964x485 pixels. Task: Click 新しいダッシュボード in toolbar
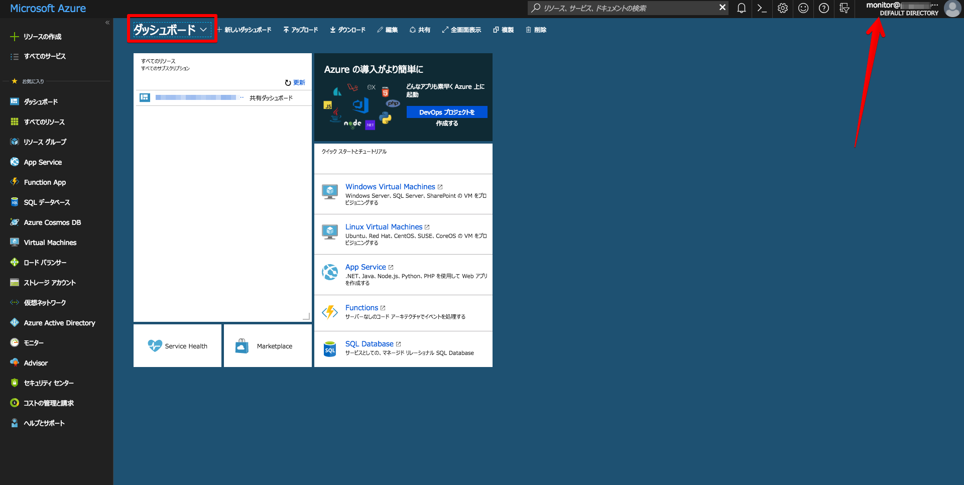tap(244, 30)
